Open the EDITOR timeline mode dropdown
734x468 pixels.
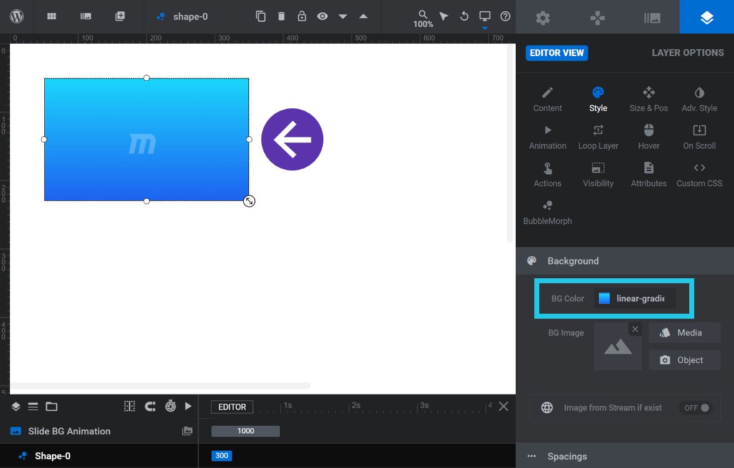pyautogui.click(x=232, y=406)
